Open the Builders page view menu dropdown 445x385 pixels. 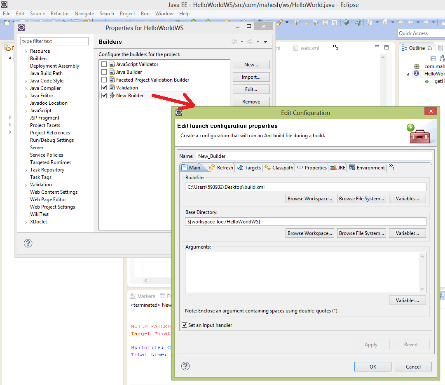265,42
